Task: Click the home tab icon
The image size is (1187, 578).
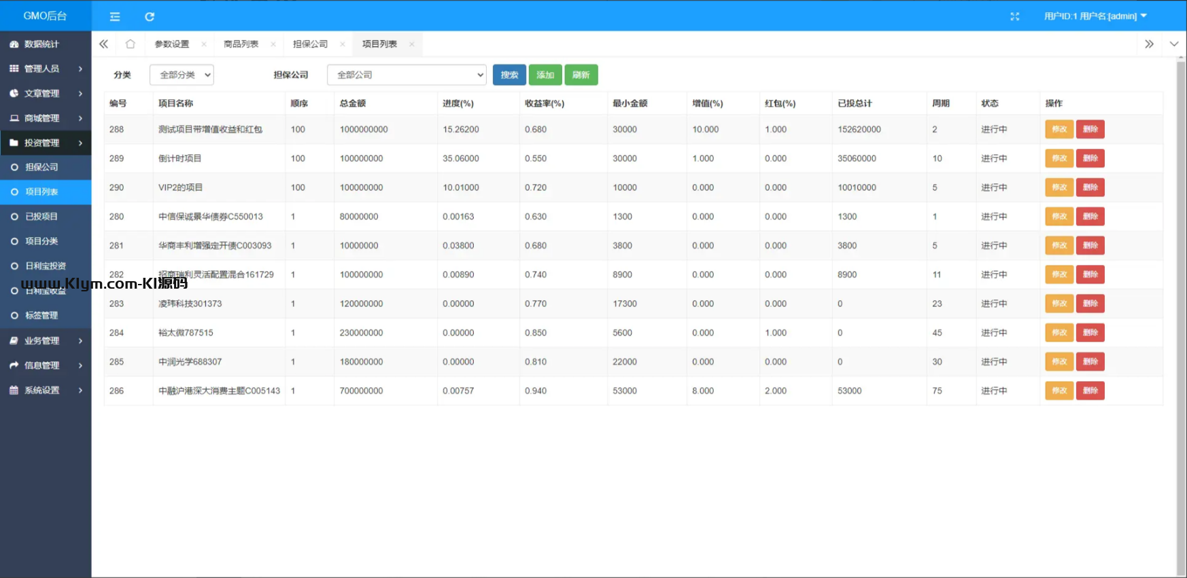Action: (x=130, y=44)
